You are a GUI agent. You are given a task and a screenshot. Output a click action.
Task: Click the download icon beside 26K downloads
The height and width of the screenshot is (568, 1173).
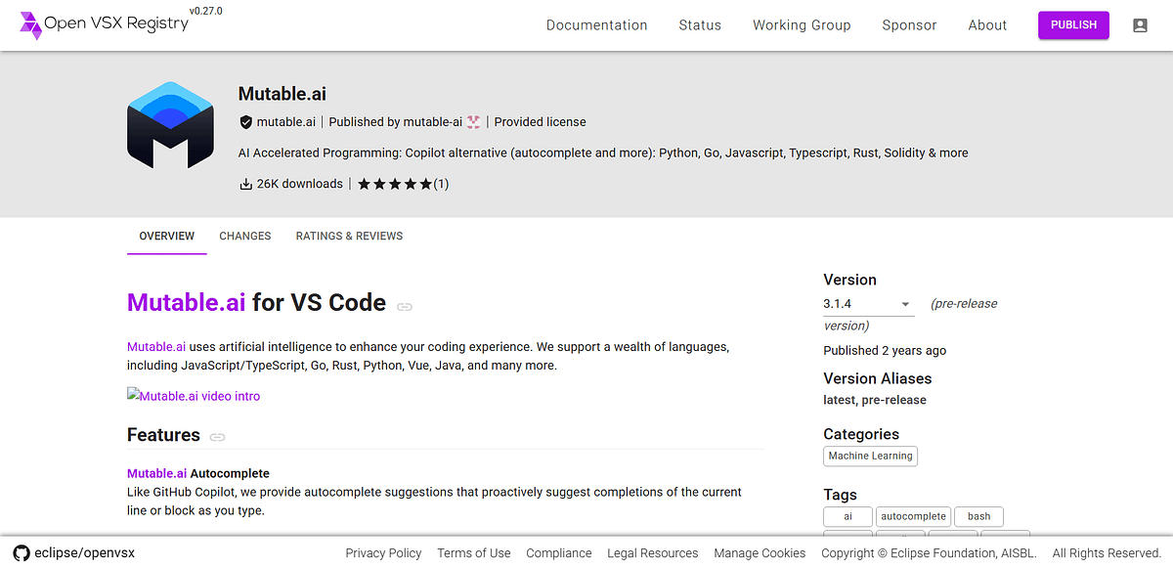pos(246,184)
